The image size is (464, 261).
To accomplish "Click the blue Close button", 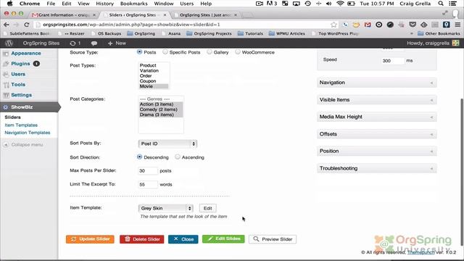I will point(183,239).
